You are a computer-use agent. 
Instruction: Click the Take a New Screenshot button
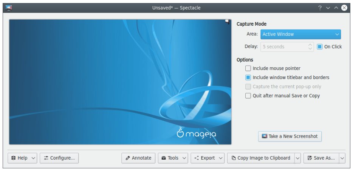pyautogui.click(x=290, y=136)
